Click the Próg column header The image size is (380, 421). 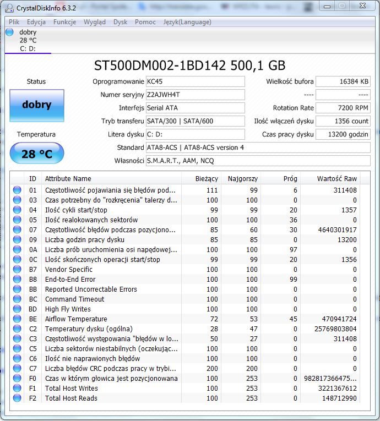(x=281, y=178)
